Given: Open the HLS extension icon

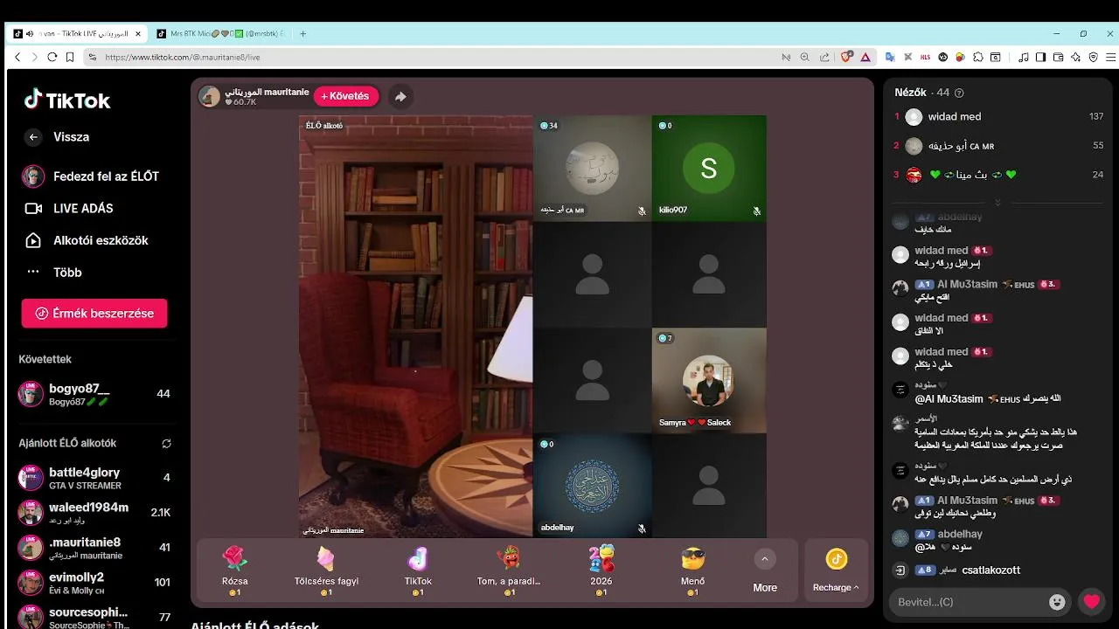Looking at the screenshot, I should (x=926, y=57).
